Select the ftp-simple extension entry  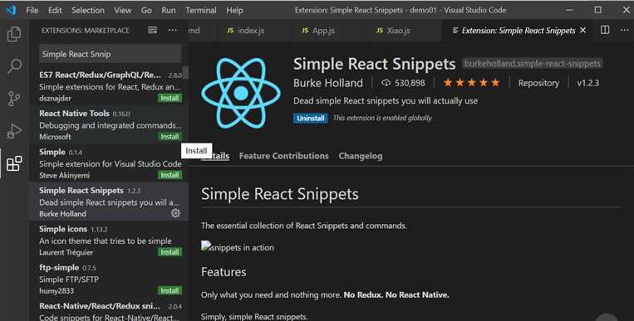coord(109,279)
